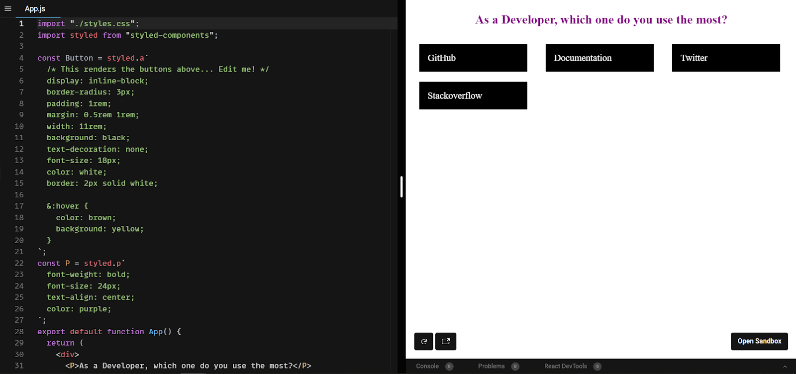796x374 pixels.
Task: Click the Console tab count badge
Action: [449, 367]
